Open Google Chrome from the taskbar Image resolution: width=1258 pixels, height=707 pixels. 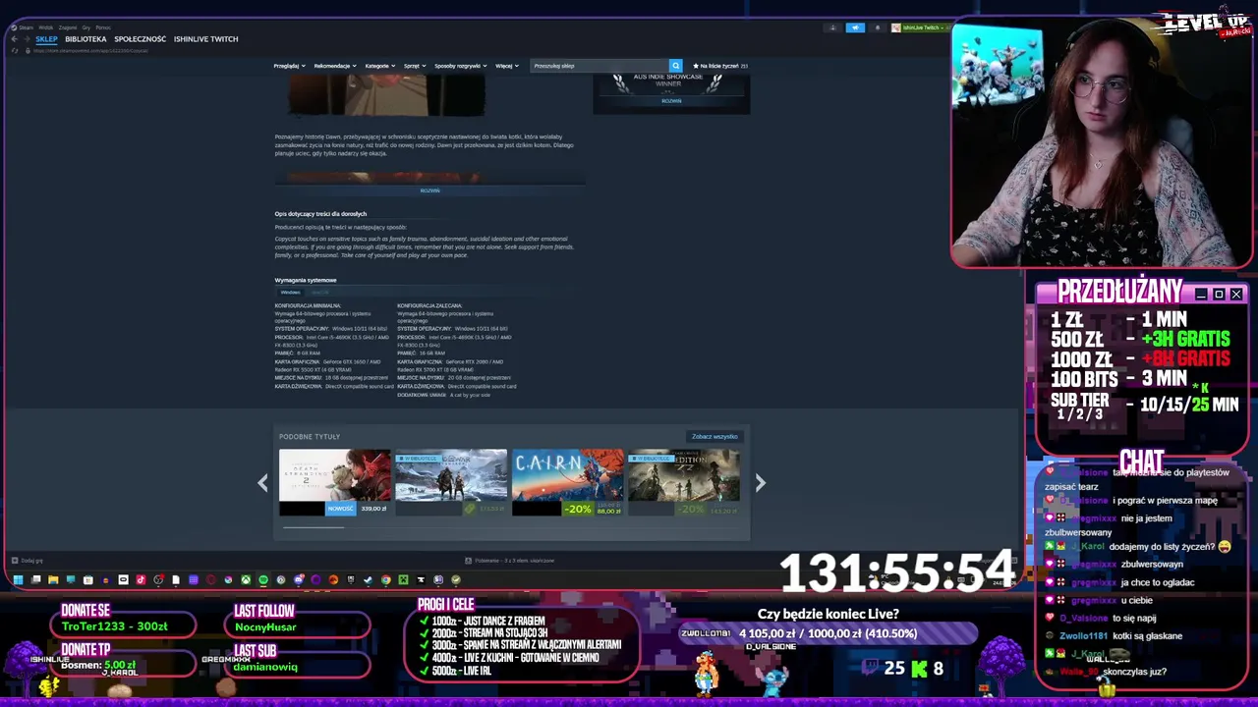(386, 579)
